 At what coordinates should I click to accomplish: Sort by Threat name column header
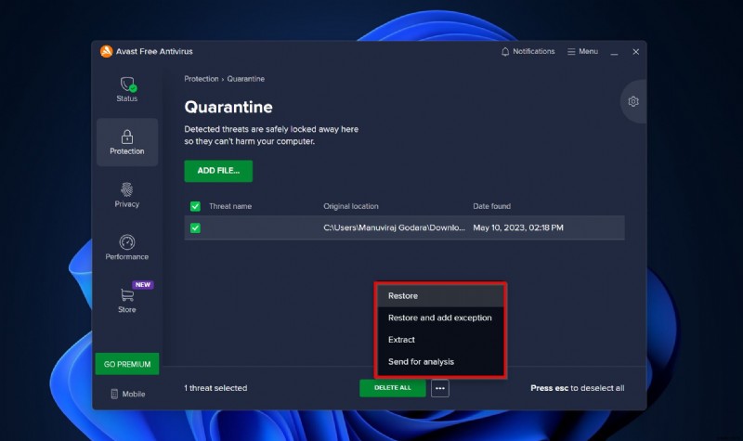230,206
